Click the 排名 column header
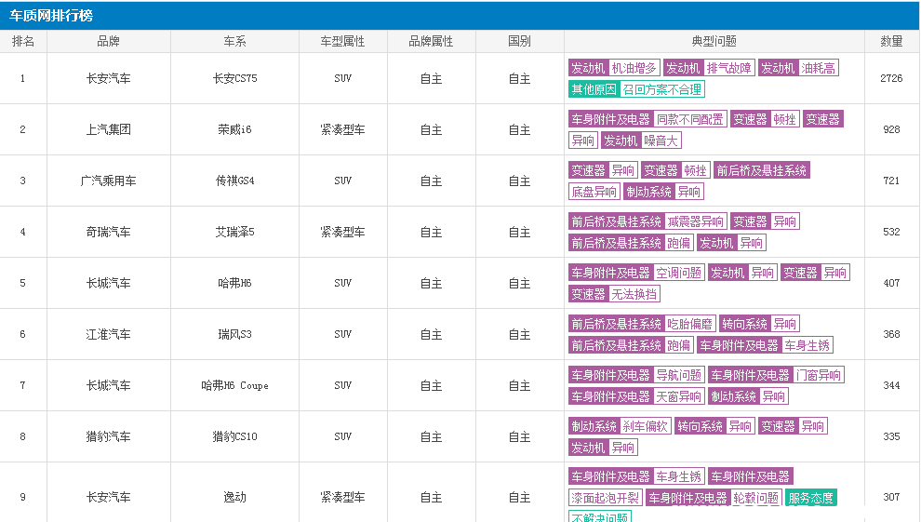The image size is (921, 522). 23,41
